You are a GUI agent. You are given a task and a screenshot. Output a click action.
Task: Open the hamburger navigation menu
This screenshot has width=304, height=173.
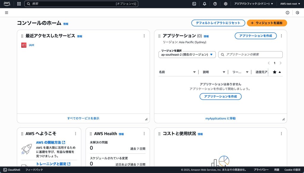pos(7,12)
